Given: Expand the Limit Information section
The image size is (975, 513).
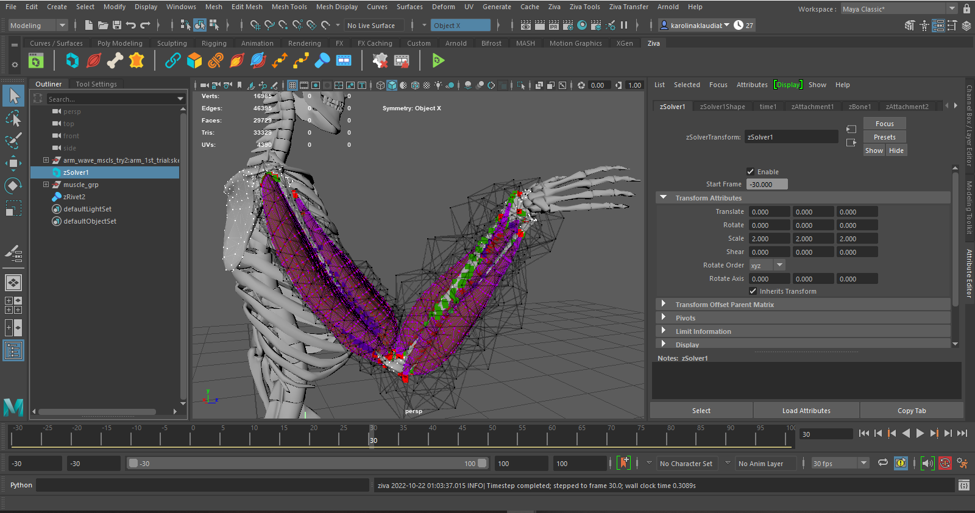Looking at the screenshot, I should tap(664, 331).
